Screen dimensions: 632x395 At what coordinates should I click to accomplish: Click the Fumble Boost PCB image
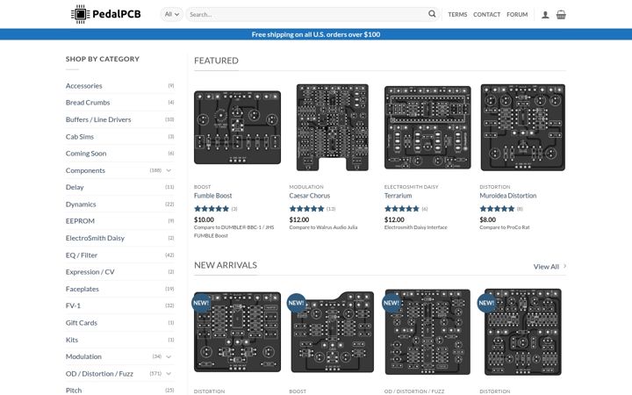(x=237, y=127)
